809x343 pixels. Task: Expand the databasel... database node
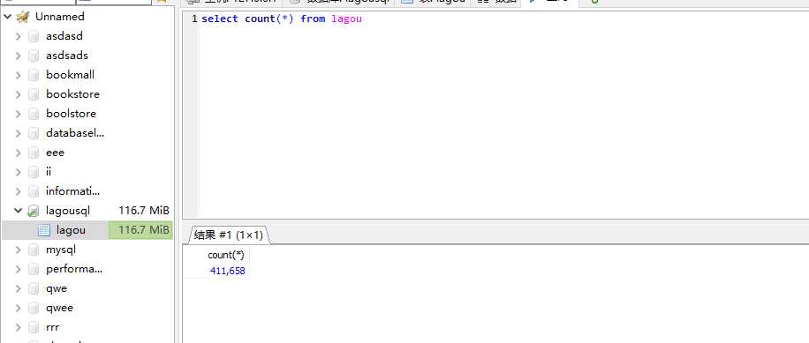18,133
